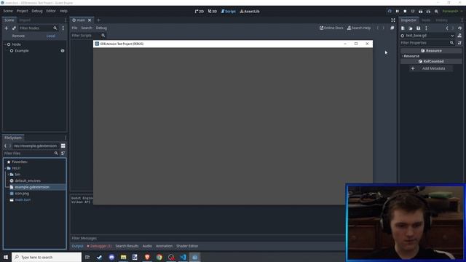Open the Forward+ renderer dropdown

[x=452, y=12]
